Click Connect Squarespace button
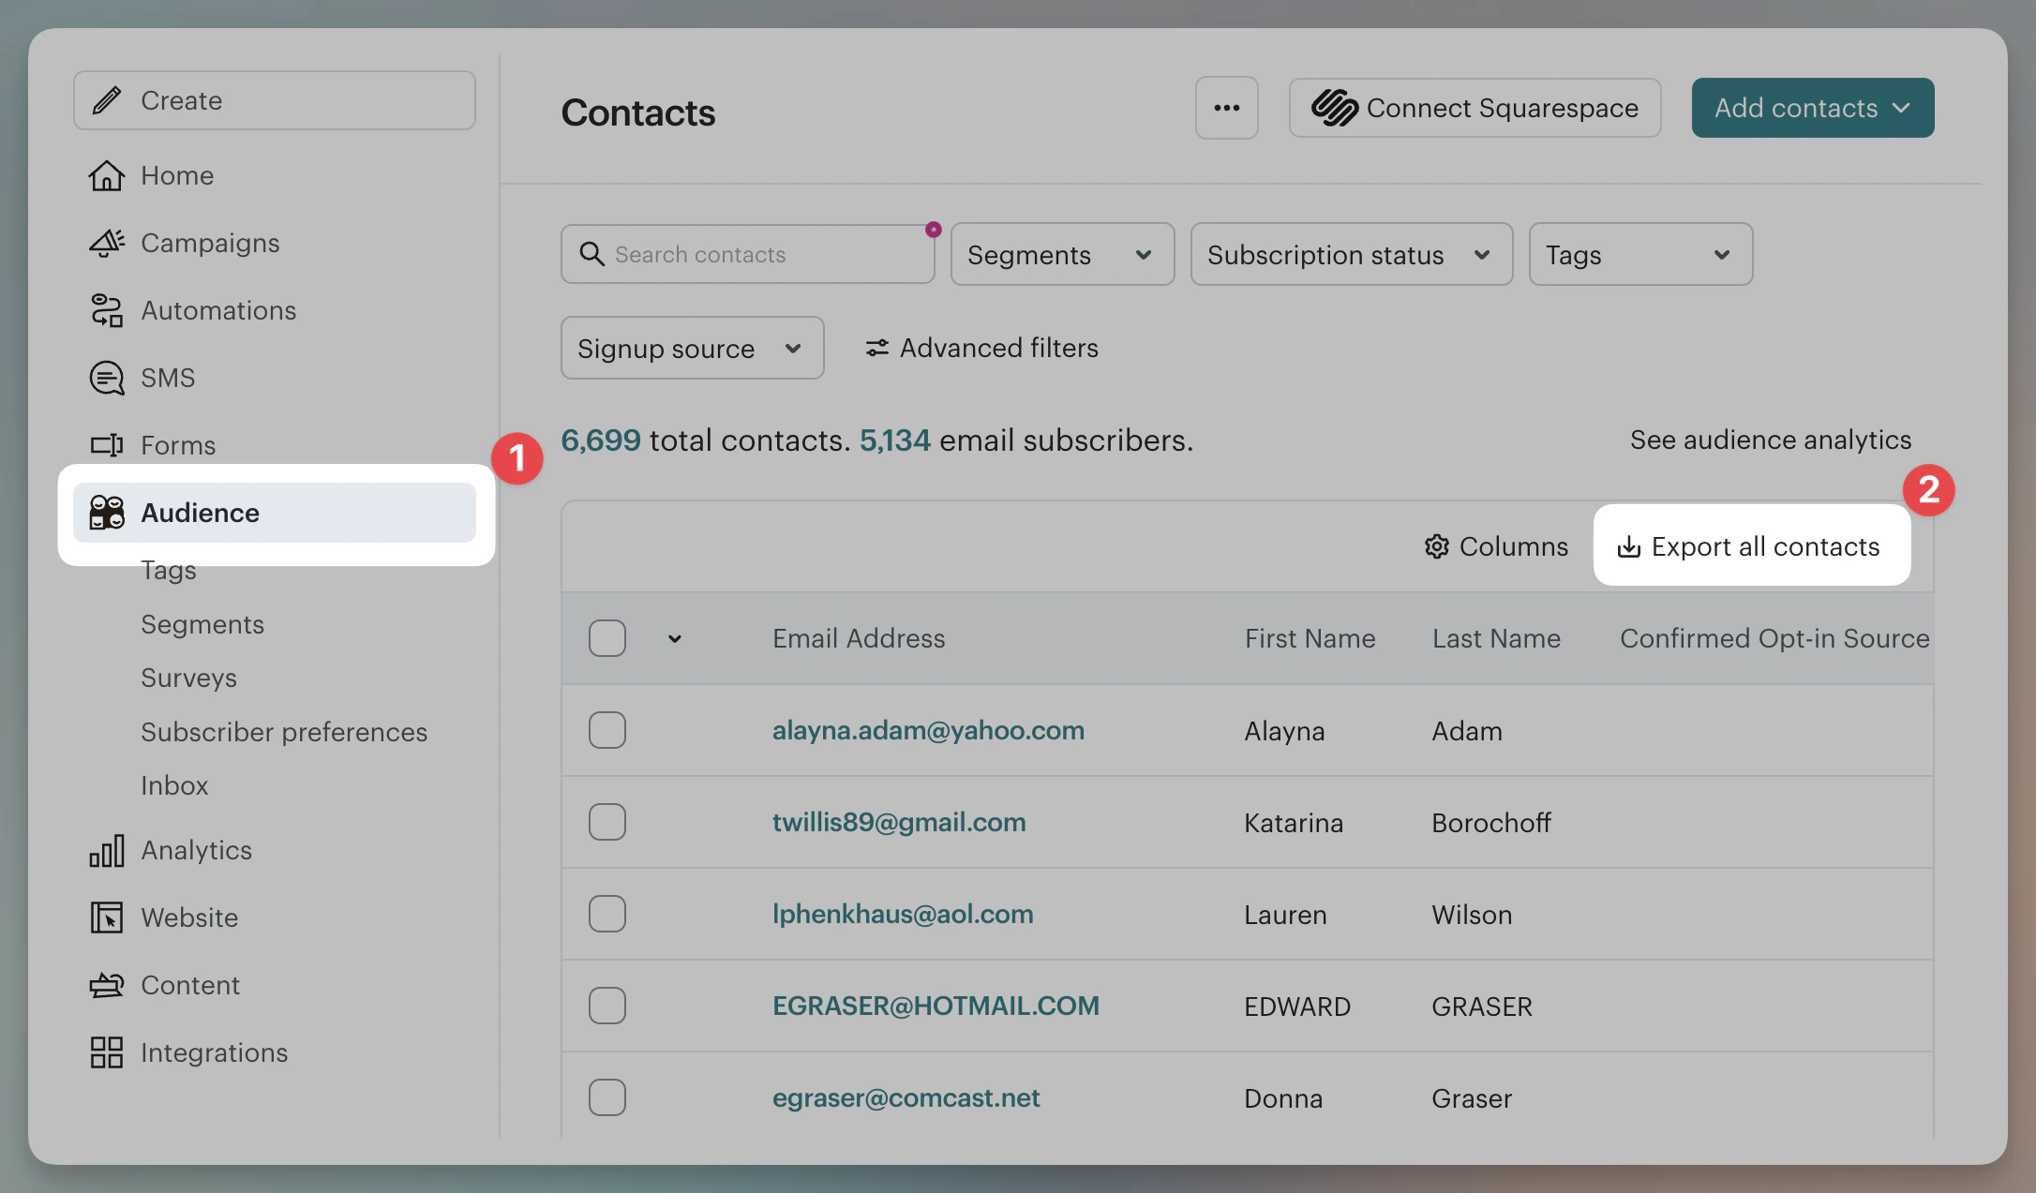Image resolution: width=2036 pixels, height=1193 pixels. pyautogui.click(x=1475, y=108)
